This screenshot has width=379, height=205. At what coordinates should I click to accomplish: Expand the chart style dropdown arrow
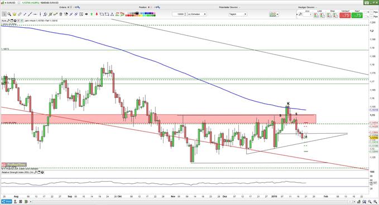(x=277, y=14)
